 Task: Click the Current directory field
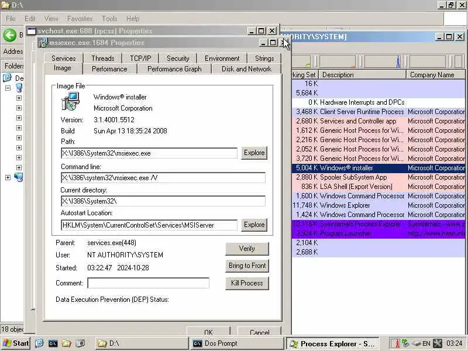[x=163, y=201]
